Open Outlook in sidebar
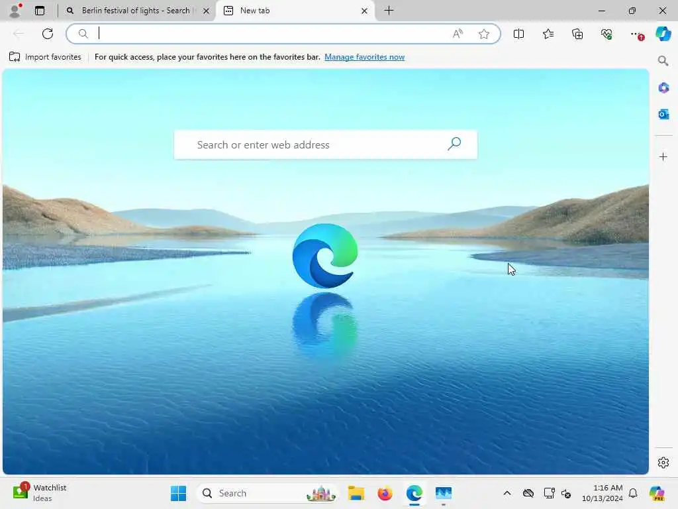Image resolution: width=678 pixels, height=509 pixels. [x=663, y=114]
